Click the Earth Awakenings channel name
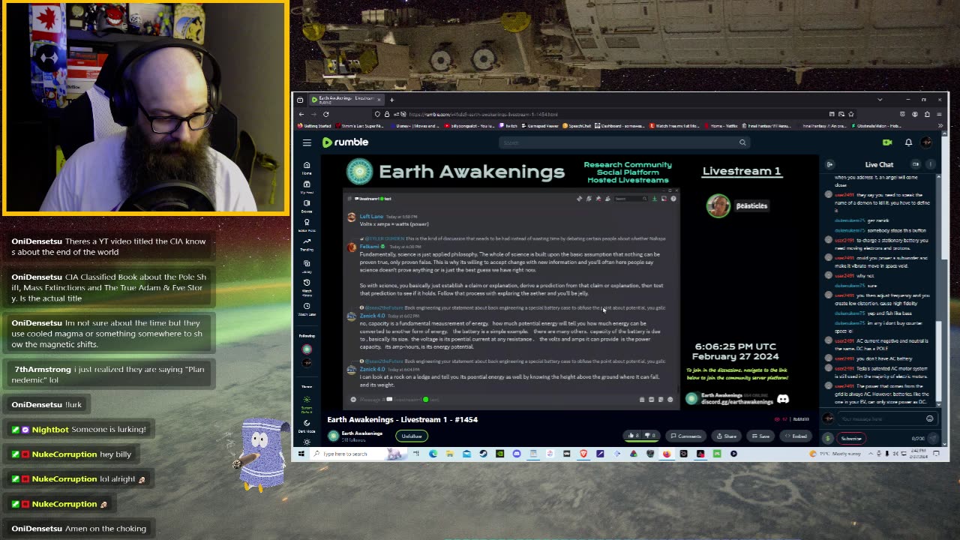 [x=362, y=433]
